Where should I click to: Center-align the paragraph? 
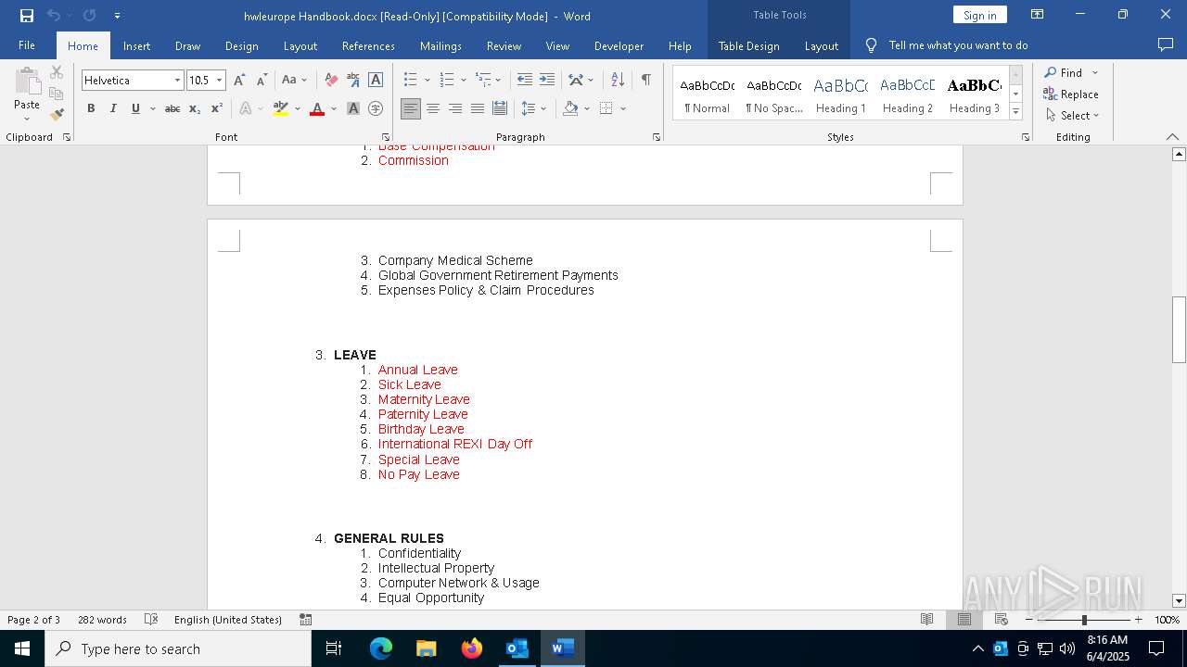pyautogui.click(x=433, y=108)
